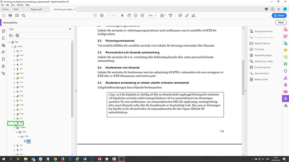Click the highlight text pen icon
The image size is (289, 162).
[x=187, y=16]
